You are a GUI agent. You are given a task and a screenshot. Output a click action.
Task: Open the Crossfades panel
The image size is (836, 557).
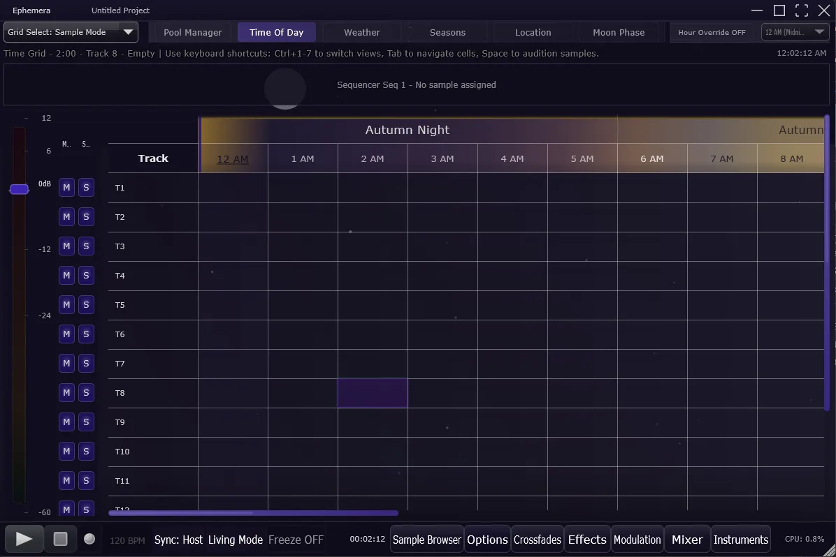point(538,540)
